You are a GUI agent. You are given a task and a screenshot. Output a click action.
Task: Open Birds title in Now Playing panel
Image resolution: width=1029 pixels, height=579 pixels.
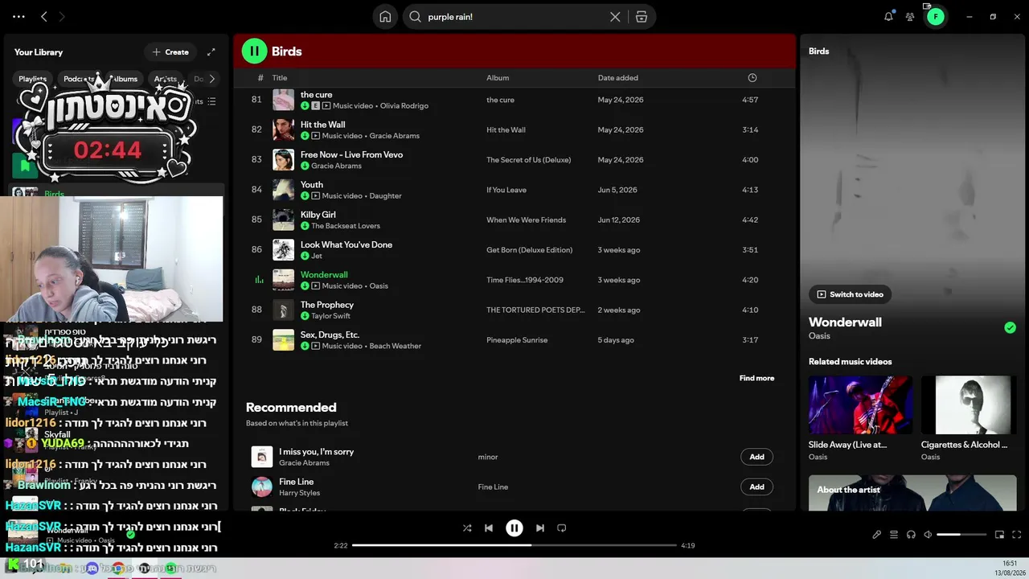point(818,51)
